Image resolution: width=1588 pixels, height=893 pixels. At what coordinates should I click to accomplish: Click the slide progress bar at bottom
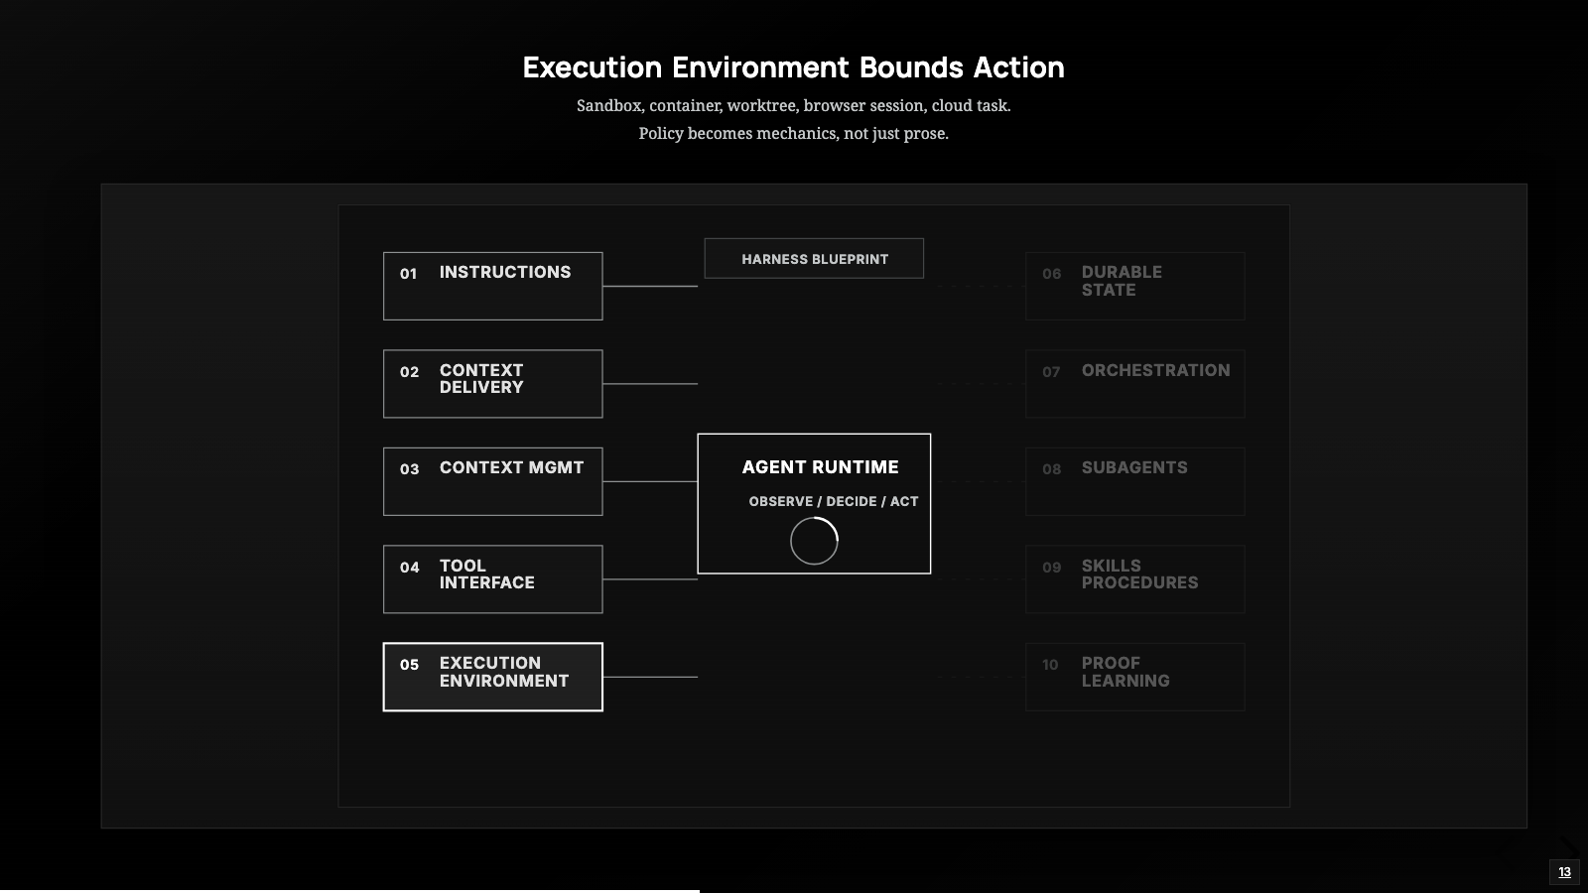pos(349,891)
